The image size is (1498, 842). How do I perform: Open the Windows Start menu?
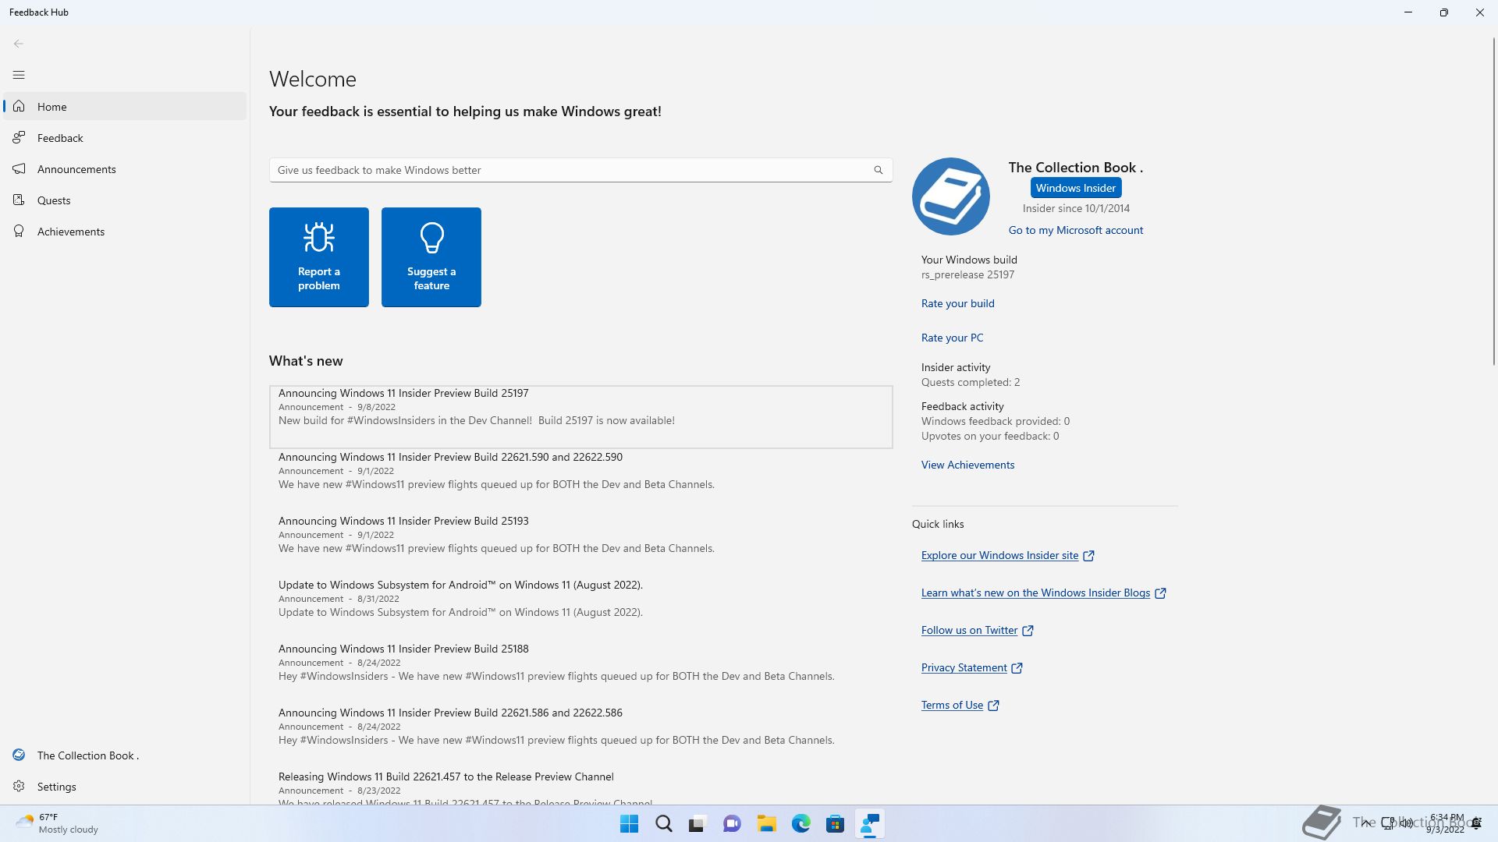[629, 824]
